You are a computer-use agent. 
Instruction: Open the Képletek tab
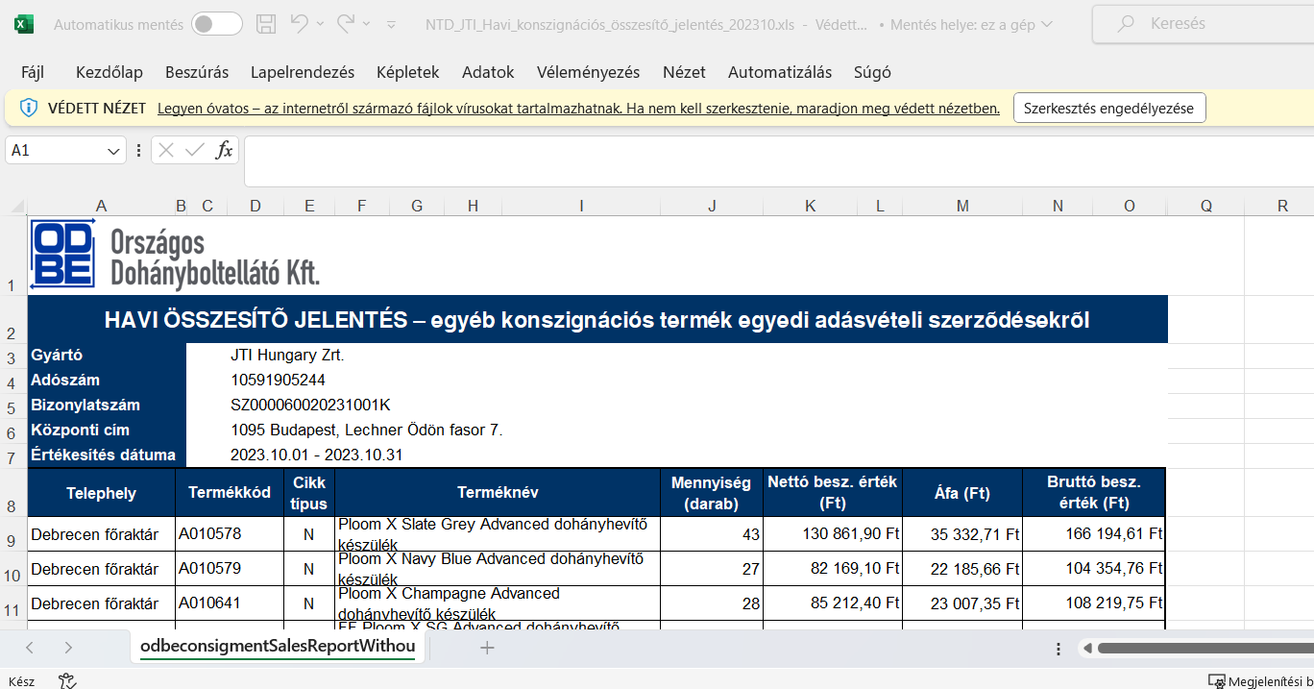[x=408, y=72]
